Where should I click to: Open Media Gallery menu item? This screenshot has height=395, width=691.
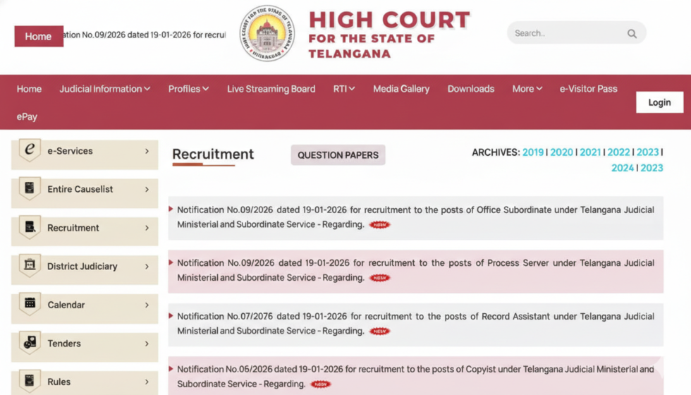point(401,89)
